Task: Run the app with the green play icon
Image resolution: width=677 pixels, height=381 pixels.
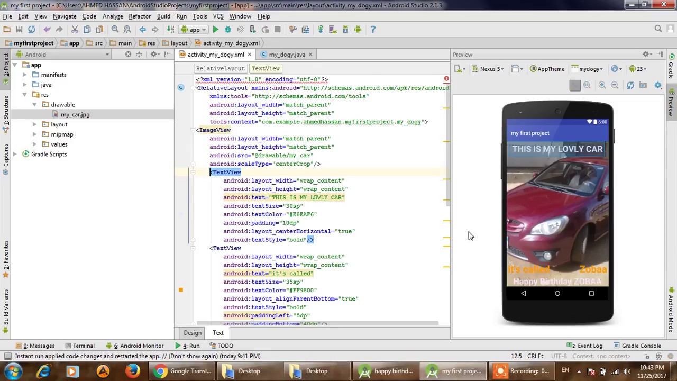Action: pos(215,30)
